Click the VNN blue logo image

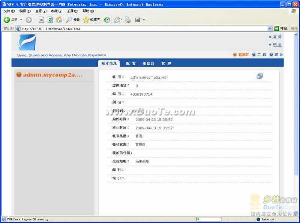point(27,42)
